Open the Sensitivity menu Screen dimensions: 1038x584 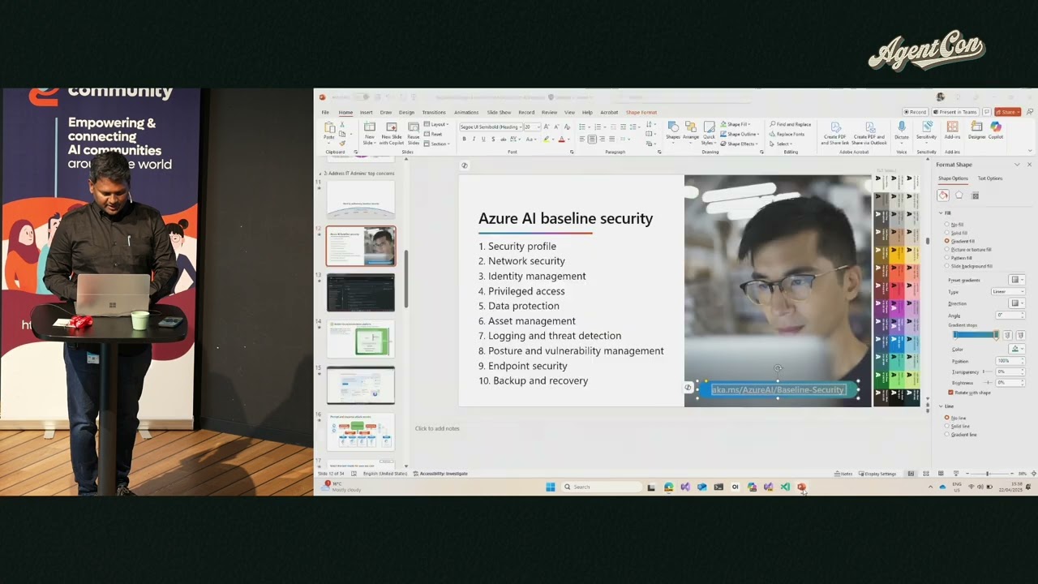coord(926,131)
